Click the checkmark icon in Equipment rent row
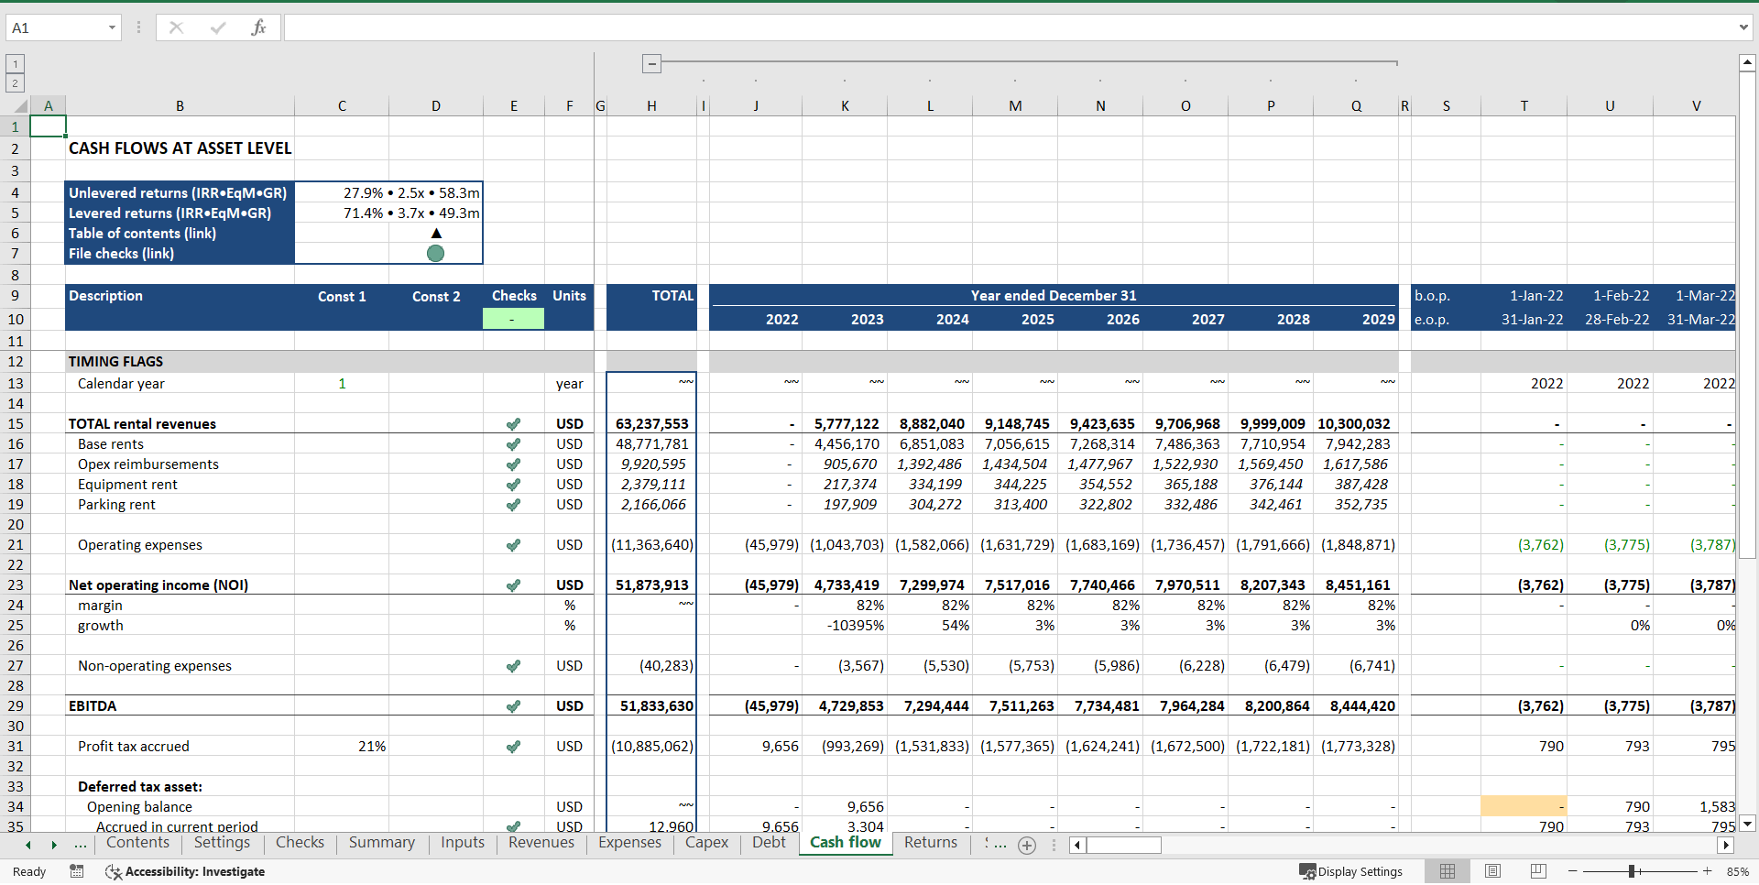The image size is (1759, 885). [x=513, y=485]
